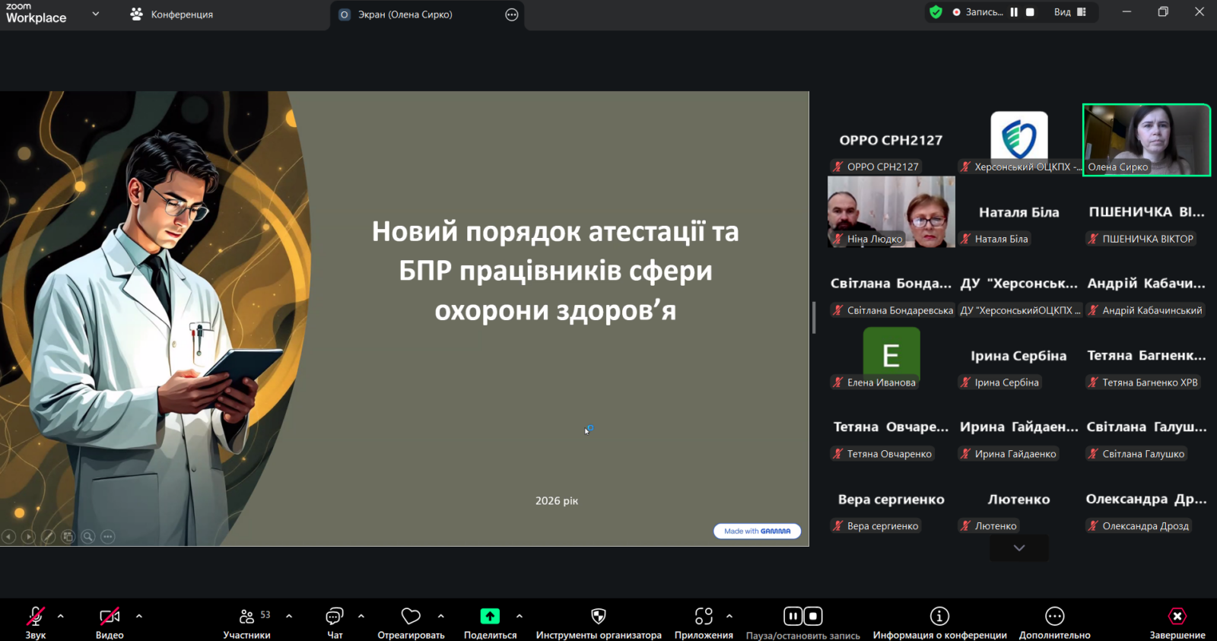
Task: Open the Чат chat panel
Action: (x=335, y=616)
